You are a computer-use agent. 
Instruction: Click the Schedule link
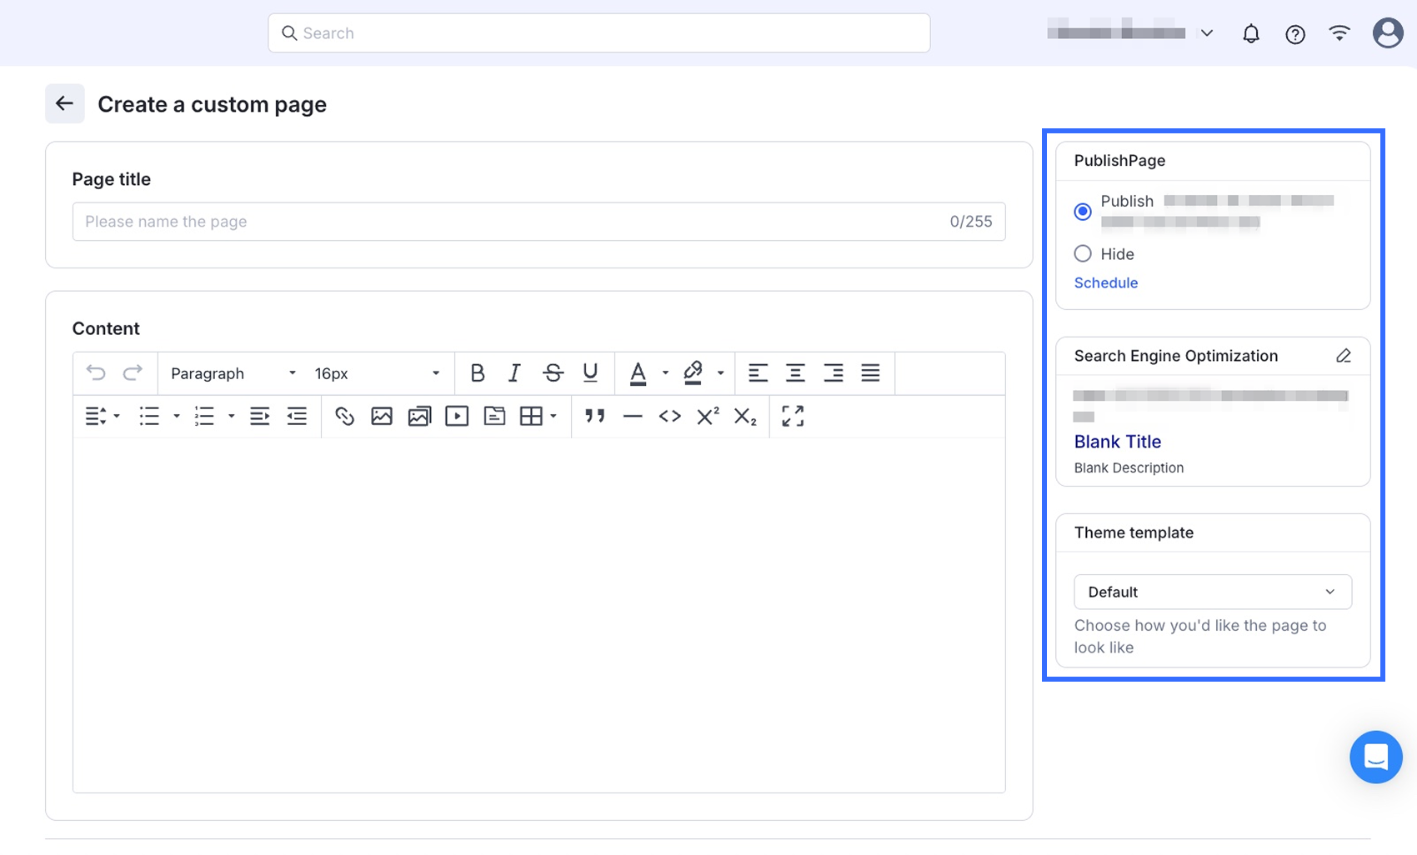point(1105,283)
